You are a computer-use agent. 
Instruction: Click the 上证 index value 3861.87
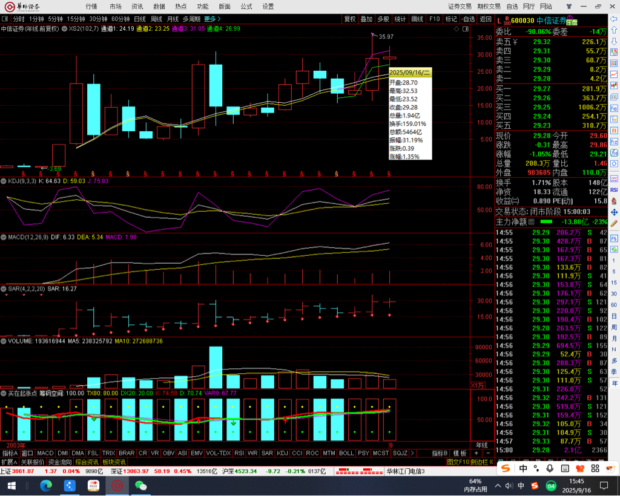click(23, 472)
